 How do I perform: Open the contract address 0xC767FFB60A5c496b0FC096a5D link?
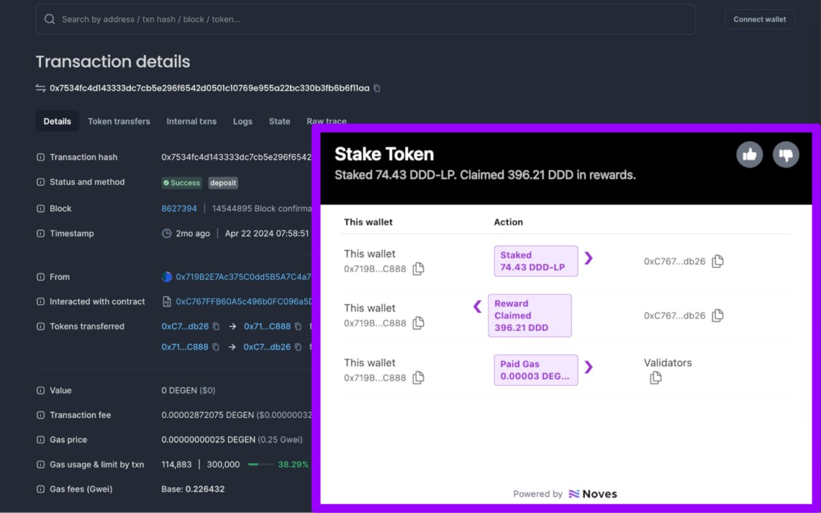pyautogui.click(x=244, y=301)
